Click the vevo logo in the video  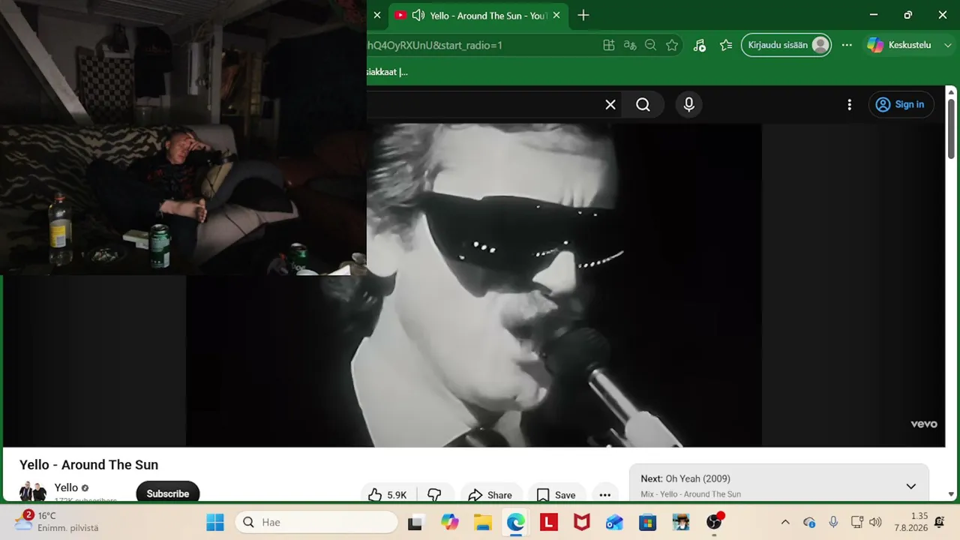pyautogui.click(x=924, y=424)
